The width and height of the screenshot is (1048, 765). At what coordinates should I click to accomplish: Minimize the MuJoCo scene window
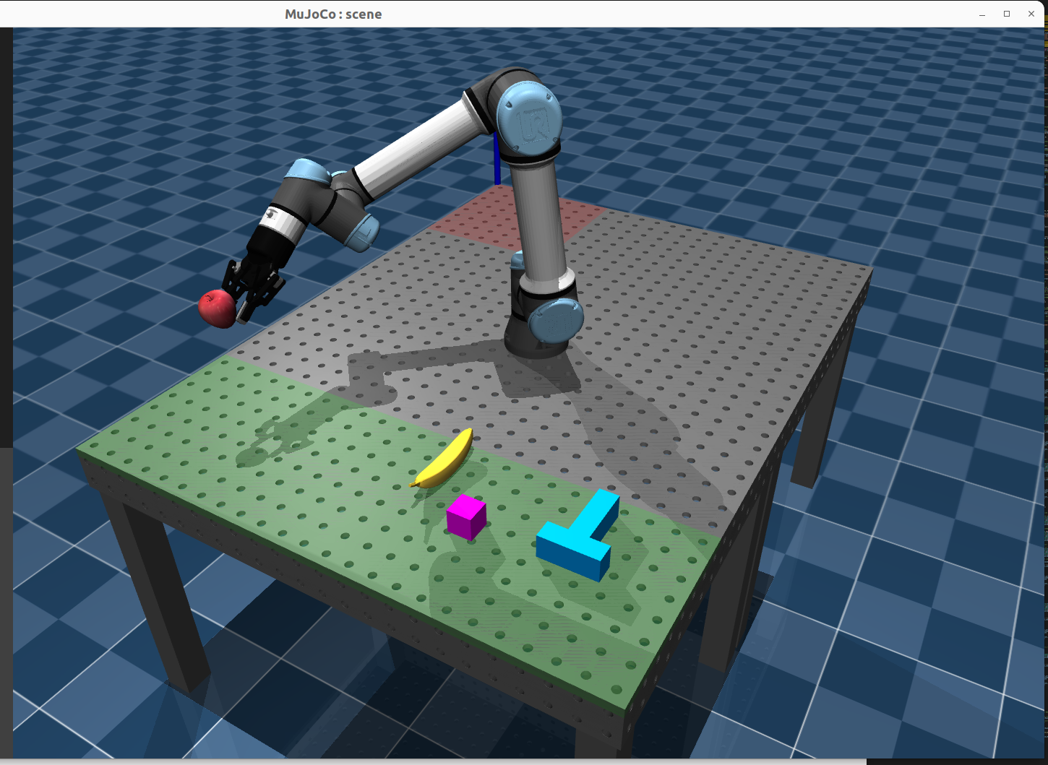982,14
